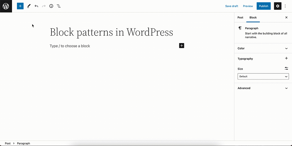
Task: Toggle custom size slider control icon
Action: point(286,68)
